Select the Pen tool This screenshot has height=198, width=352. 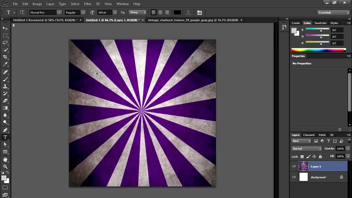pyautogui.click(x=5, y=130)
